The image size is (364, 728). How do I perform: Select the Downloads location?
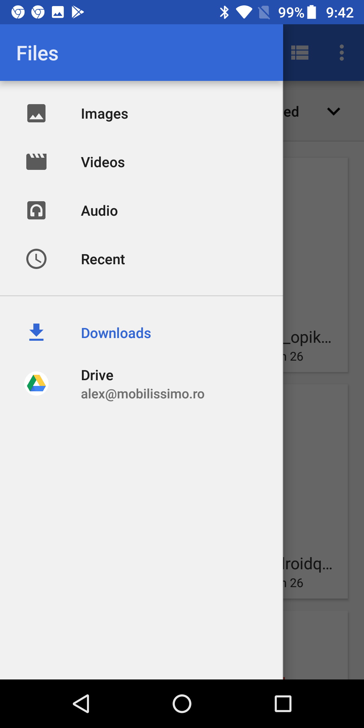pos(116,333)
